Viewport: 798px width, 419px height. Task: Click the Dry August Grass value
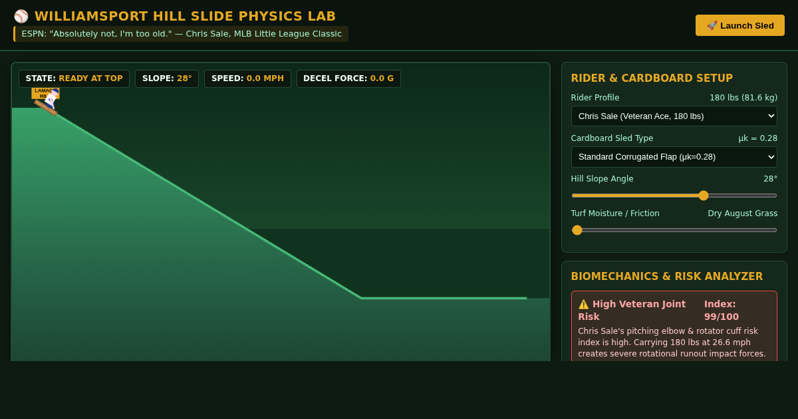[742, 213]
